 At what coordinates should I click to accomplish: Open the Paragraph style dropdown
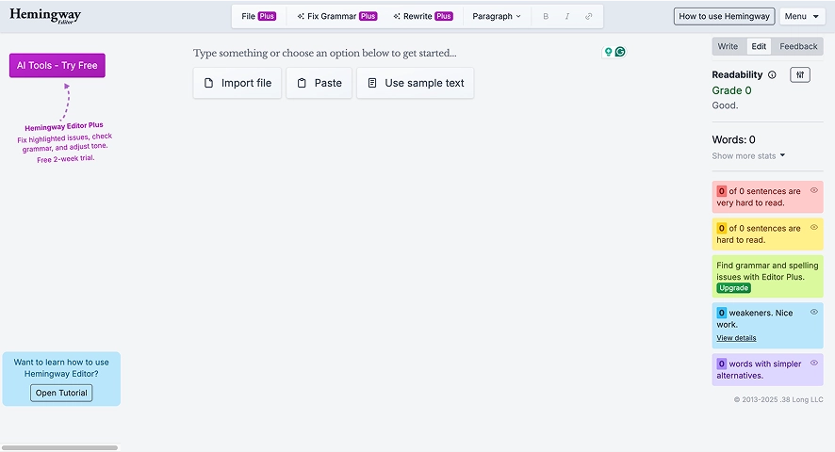click(x=497, y=17)
